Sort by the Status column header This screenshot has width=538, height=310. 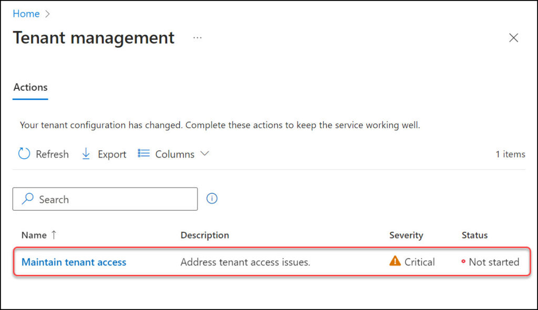pyautogui.click(x=474, y=235)
